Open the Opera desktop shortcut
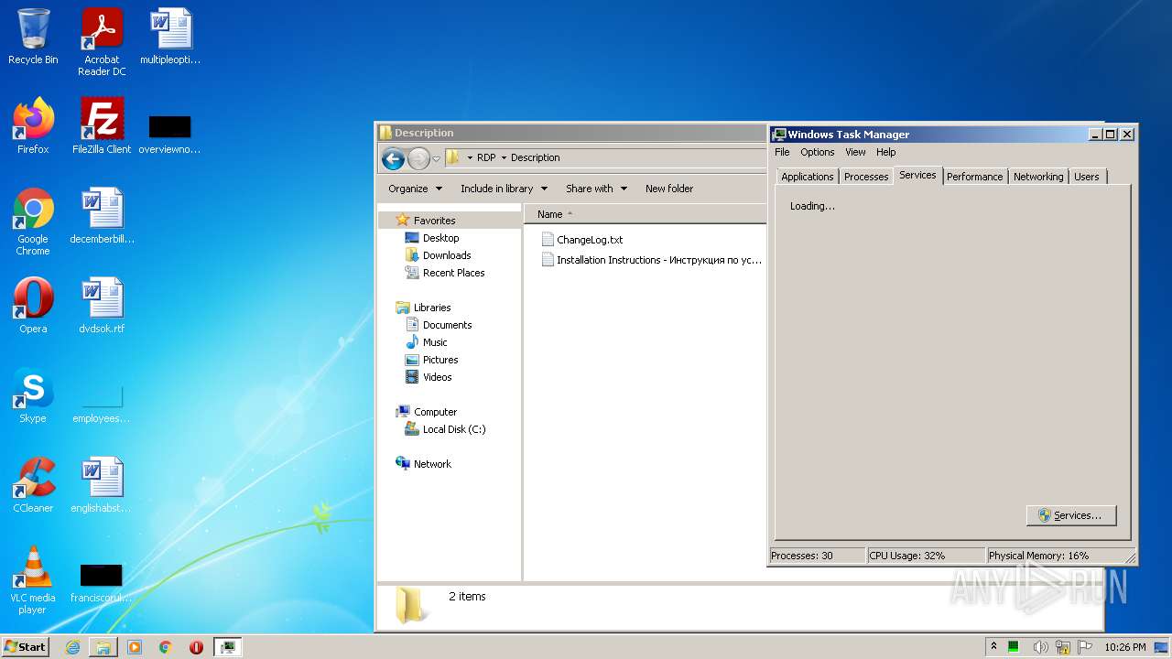This screenshot has height=659, width=1172. point(33,306)
